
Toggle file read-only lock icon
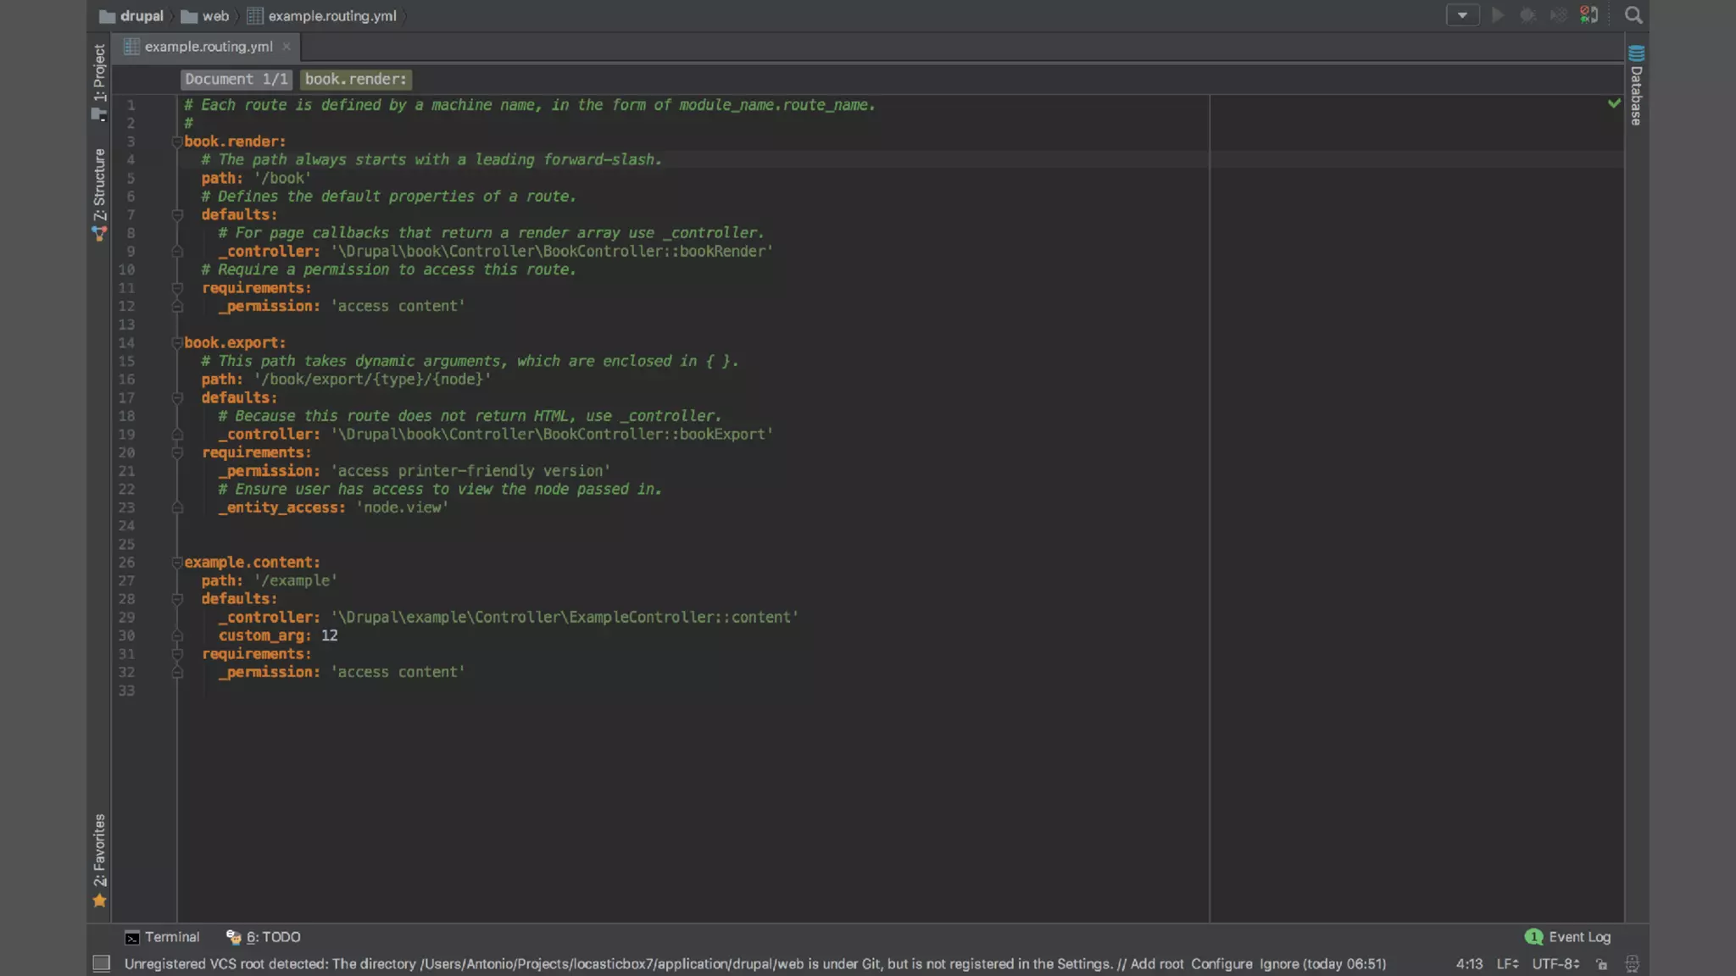tap(1601, 964)
